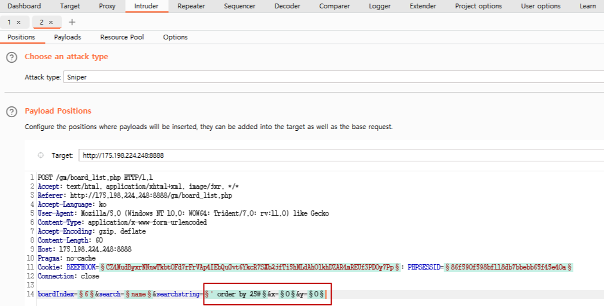Switch to the Extender tab

[423, 6]
